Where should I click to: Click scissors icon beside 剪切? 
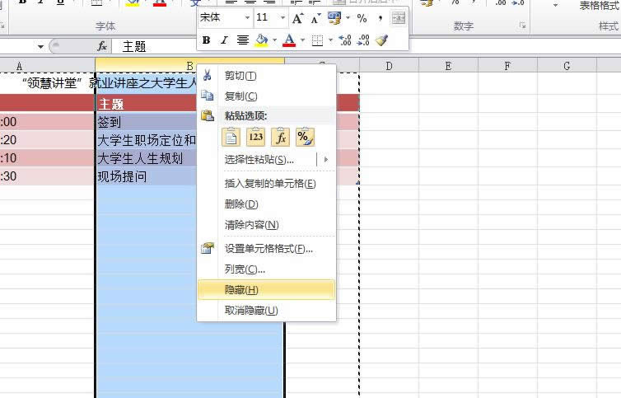207,75
